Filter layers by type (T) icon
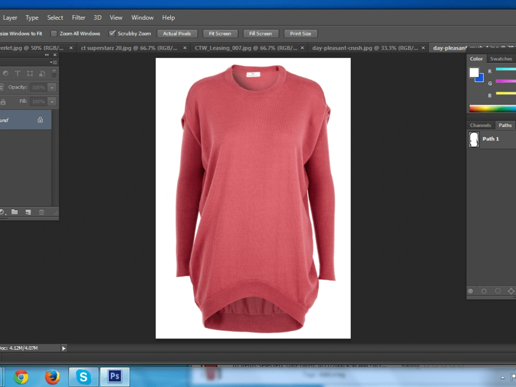Screen dimensions: 516x387 18,73
